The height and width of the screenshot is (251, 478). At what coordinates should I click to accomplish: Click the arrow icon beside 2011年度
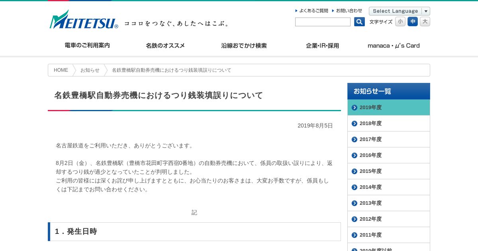(x=355, y=235)
